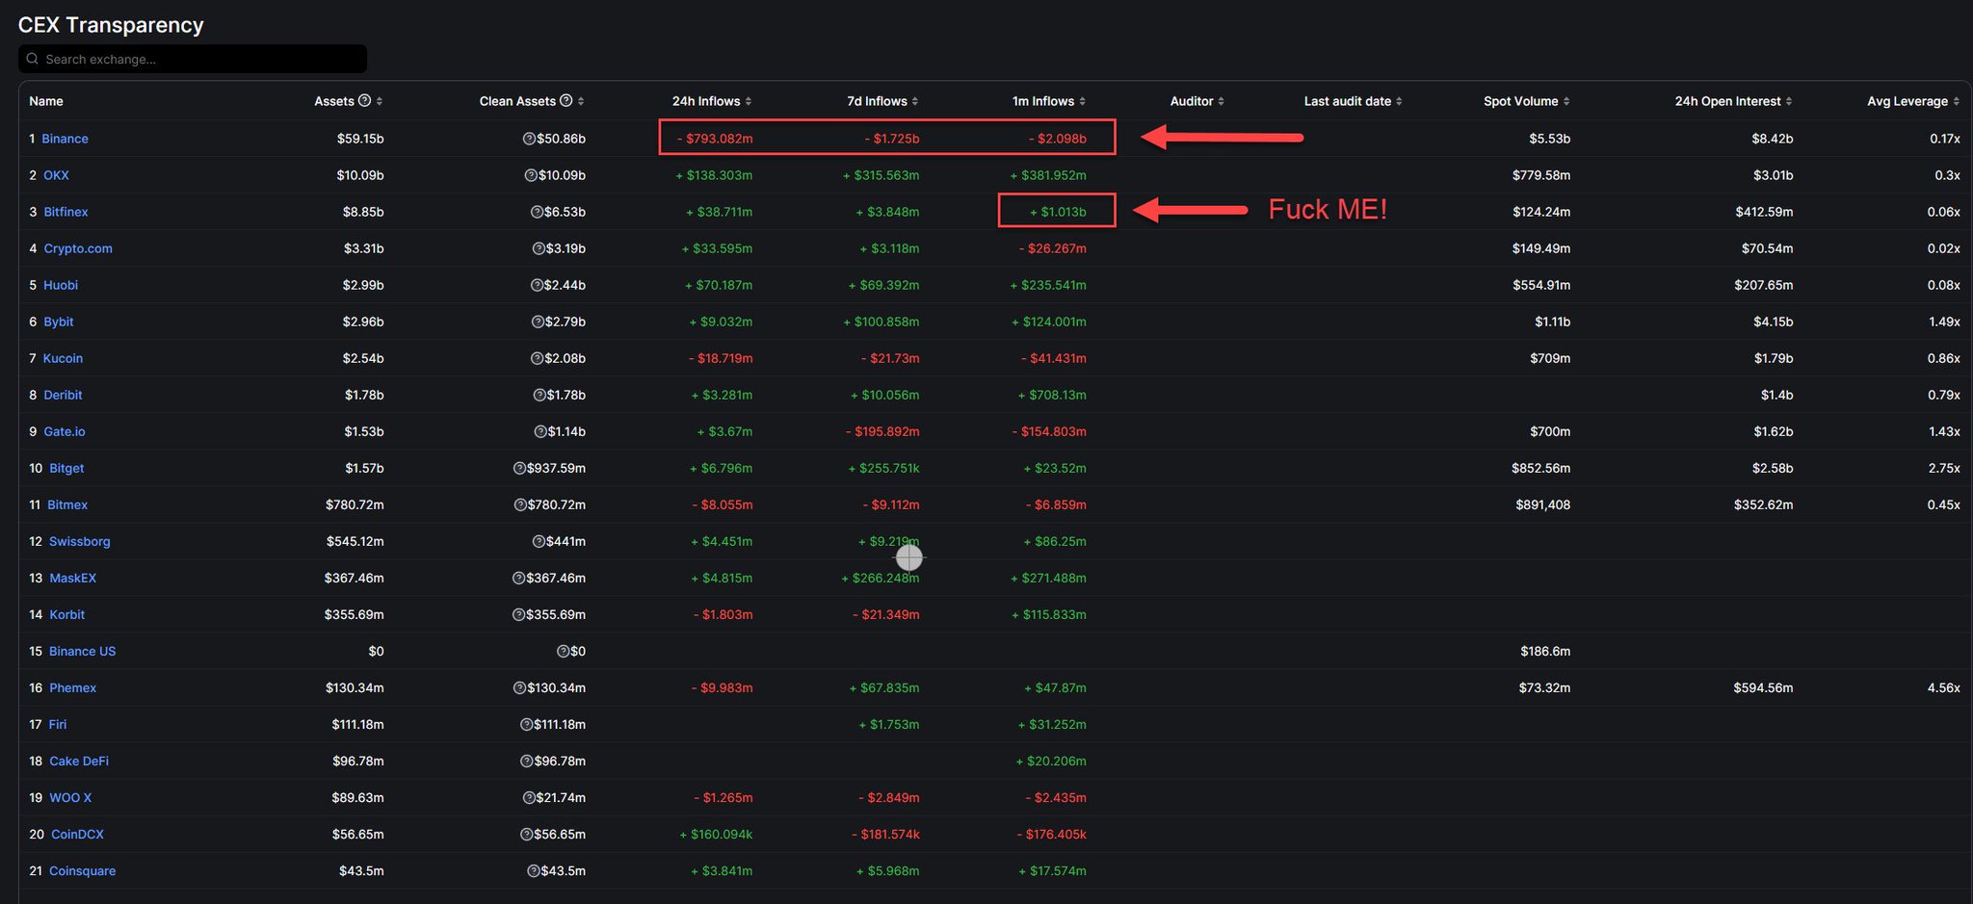Viewport: 1973px width, 904px height.
Task: Click Bitfinex 1m inflow value + $1.013b
Action: coord(1058,212)
